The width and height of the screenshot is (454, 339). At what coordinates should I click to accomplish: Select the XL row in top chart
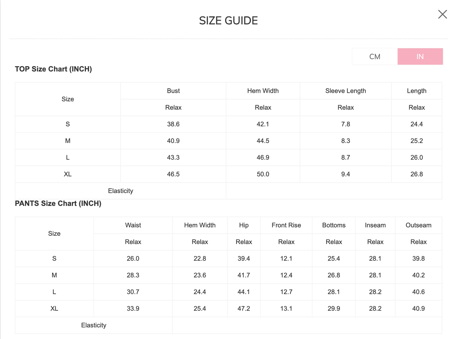[x=228, y=174]
